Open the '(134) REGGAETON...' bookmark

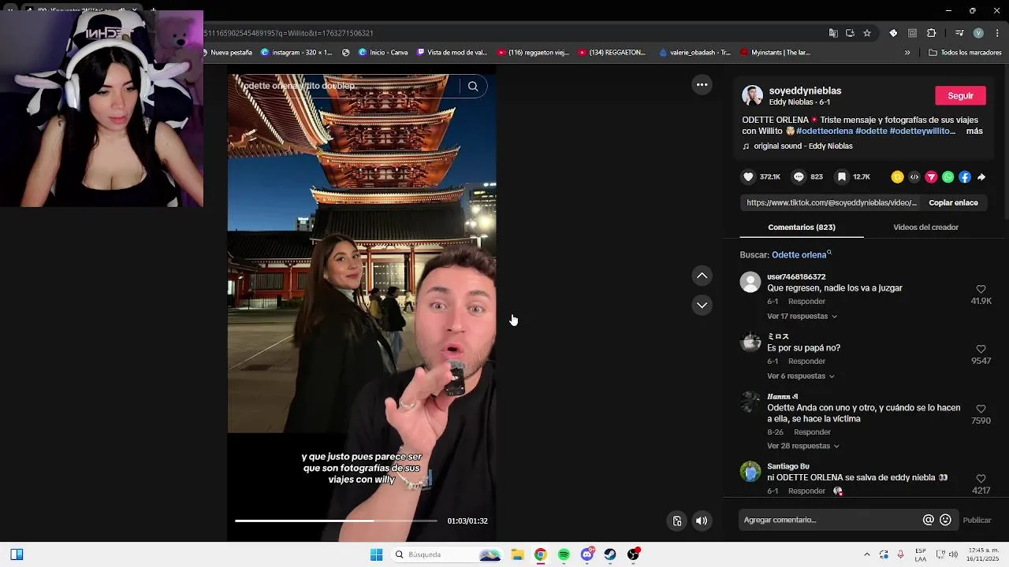612,53
